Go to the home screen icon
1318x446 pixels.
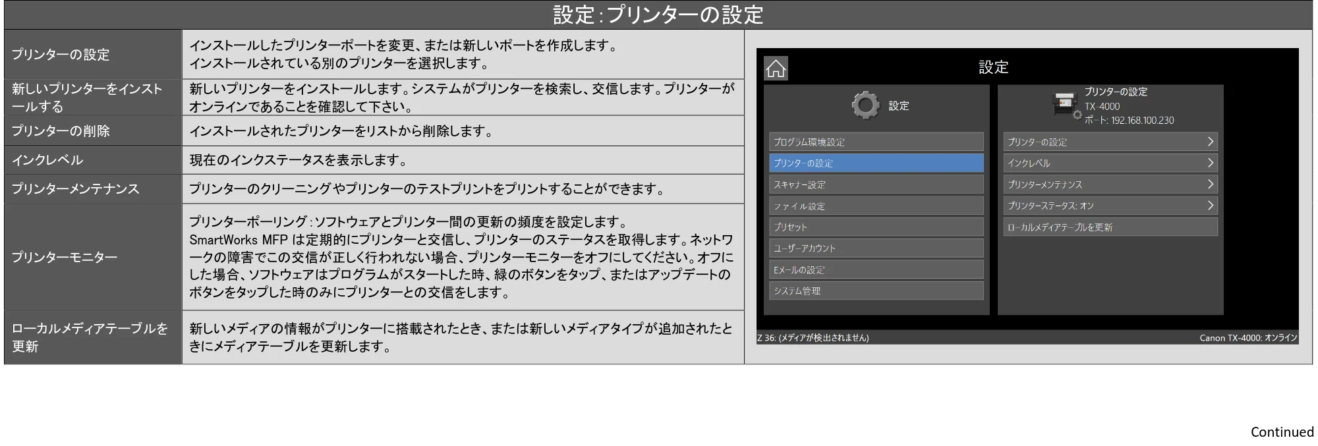[776, 68]
